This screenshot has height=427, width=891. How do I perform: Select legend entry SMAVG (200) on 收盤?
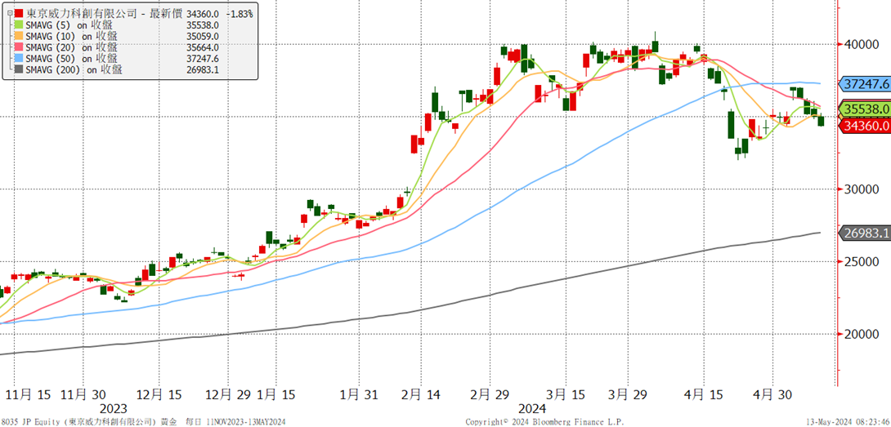coord(75,70)
